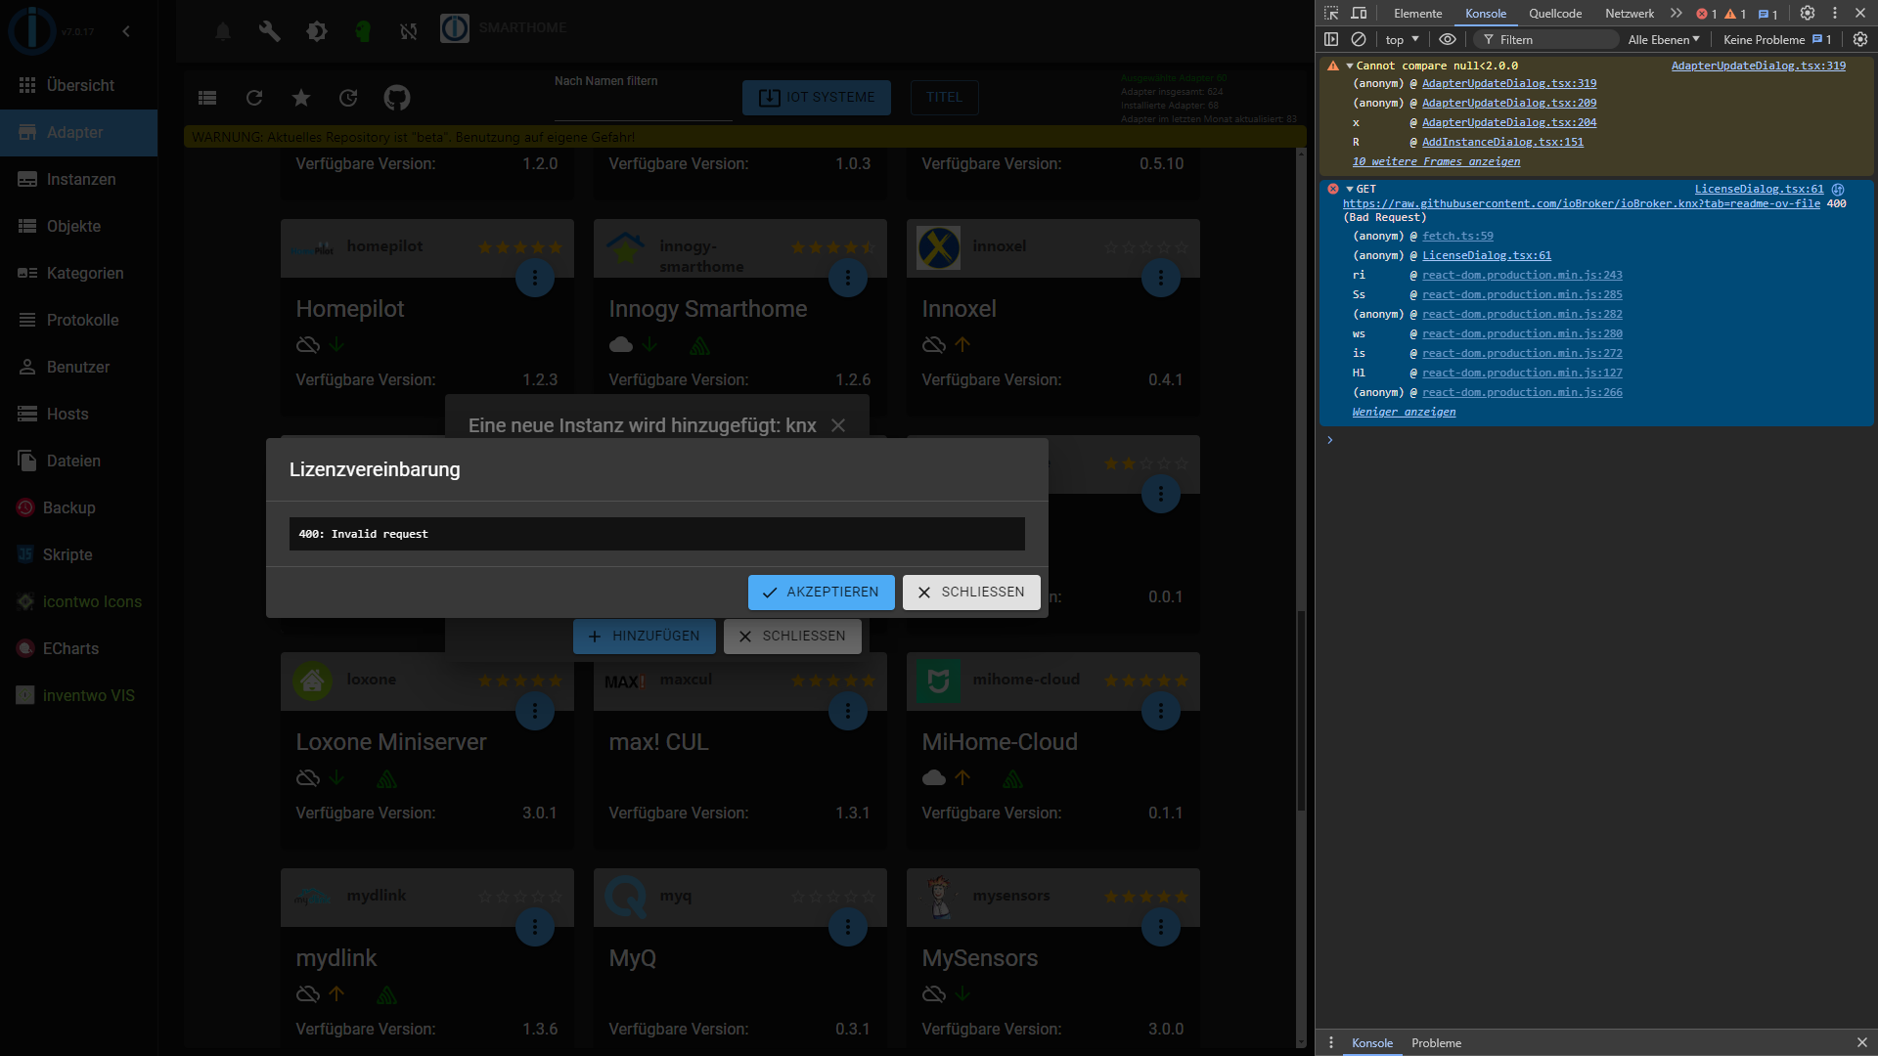Click the SCHLIESSEN button in license dialog
This screenshot has width=1878, height=1056.
point(971,593)
